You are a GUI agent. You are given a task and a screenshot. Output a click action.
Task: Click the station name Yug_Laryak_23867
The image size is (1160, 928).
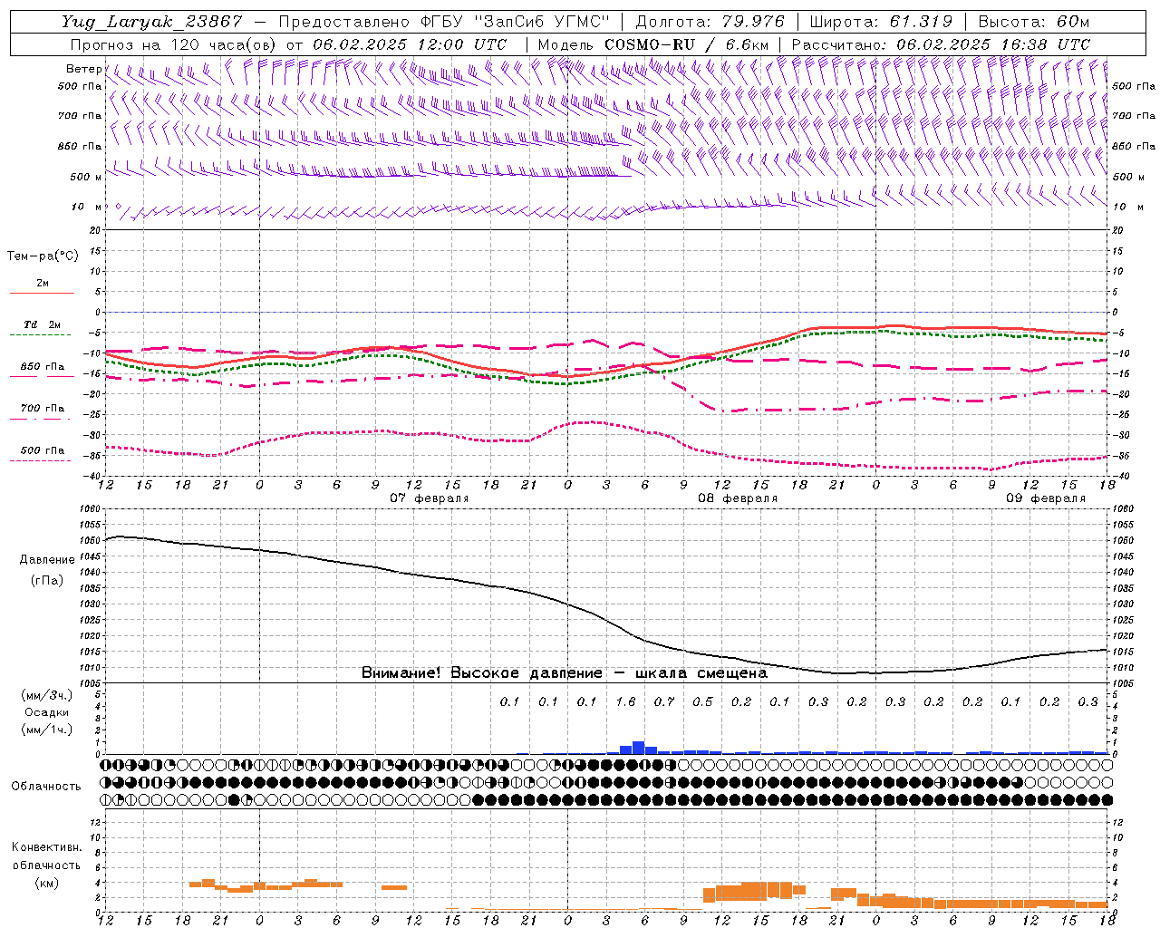click(152, 22)
